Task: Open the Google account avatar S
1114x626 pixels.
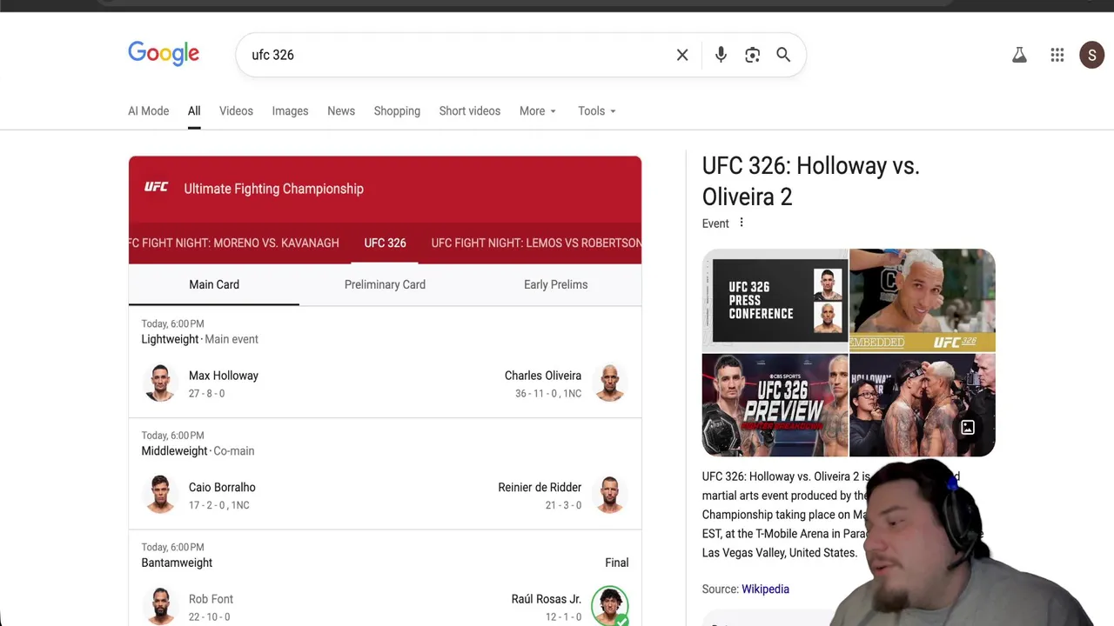Action: pyautogui.click(x=1092, y=55)
